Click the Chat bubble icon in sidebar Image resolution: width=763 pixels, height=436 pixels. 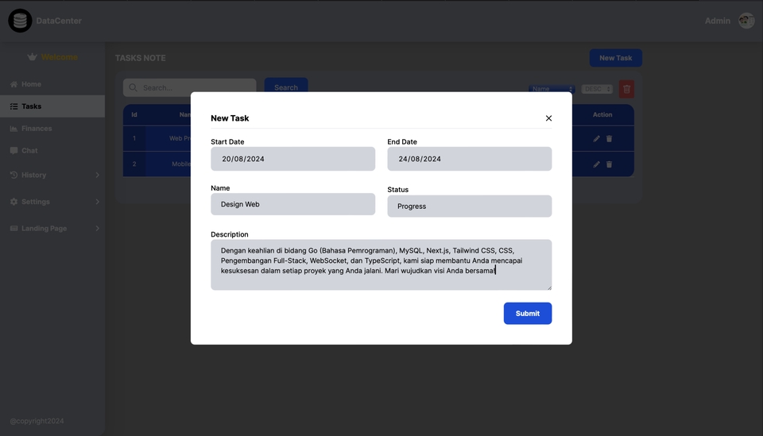point(14,151)
